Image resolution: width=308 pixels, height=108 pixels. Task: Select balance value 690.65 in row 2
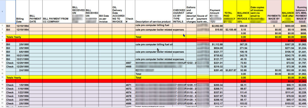click(x=243, y=26)
